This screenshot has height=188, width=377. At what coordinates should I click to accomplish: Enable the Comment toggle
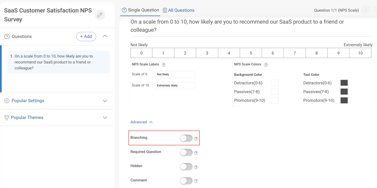(186, 181)
